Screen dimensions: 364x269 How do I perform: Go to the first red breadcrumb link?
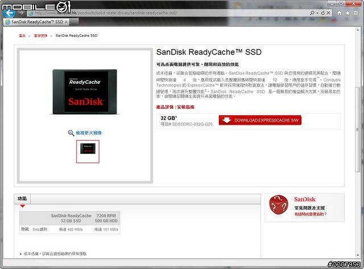tap(22, 35)
